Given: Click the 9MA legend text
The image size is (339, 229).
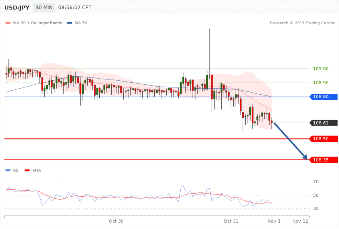Looking at the screenshot, I should point(37,171).
